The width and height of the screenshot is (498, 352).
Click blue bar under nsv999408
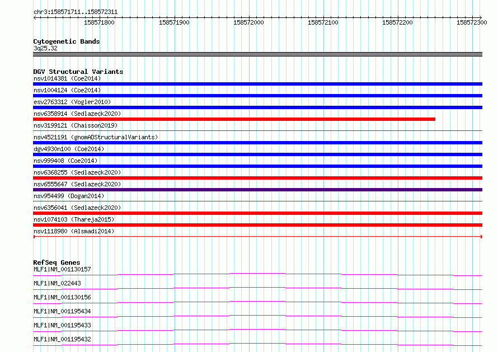point(257,166)
